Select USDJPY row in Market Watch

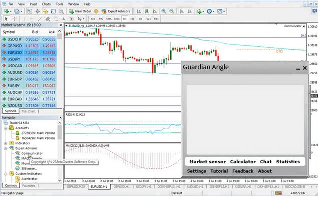tap(29, 59)
